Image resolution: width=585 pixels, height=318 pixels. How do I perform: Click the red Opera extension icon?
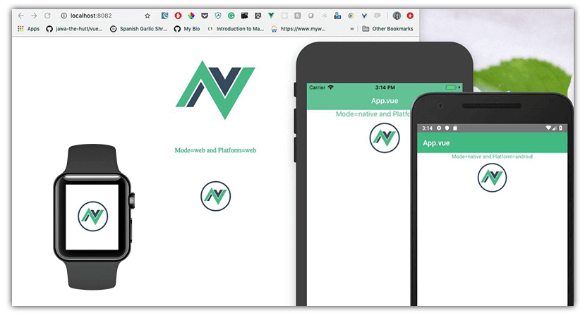click(x=178, y=15)
